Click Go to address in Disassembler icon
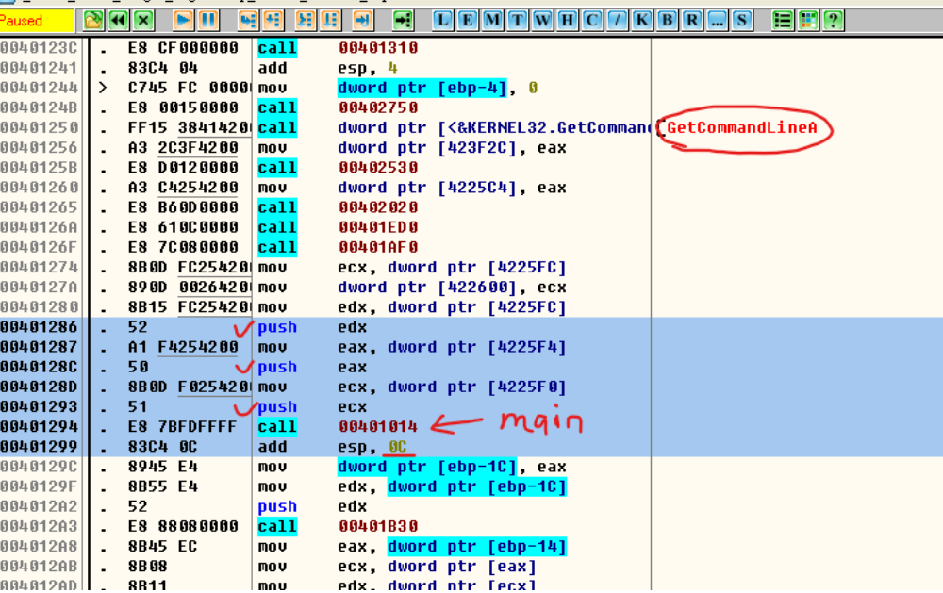 tap(403, 19)
